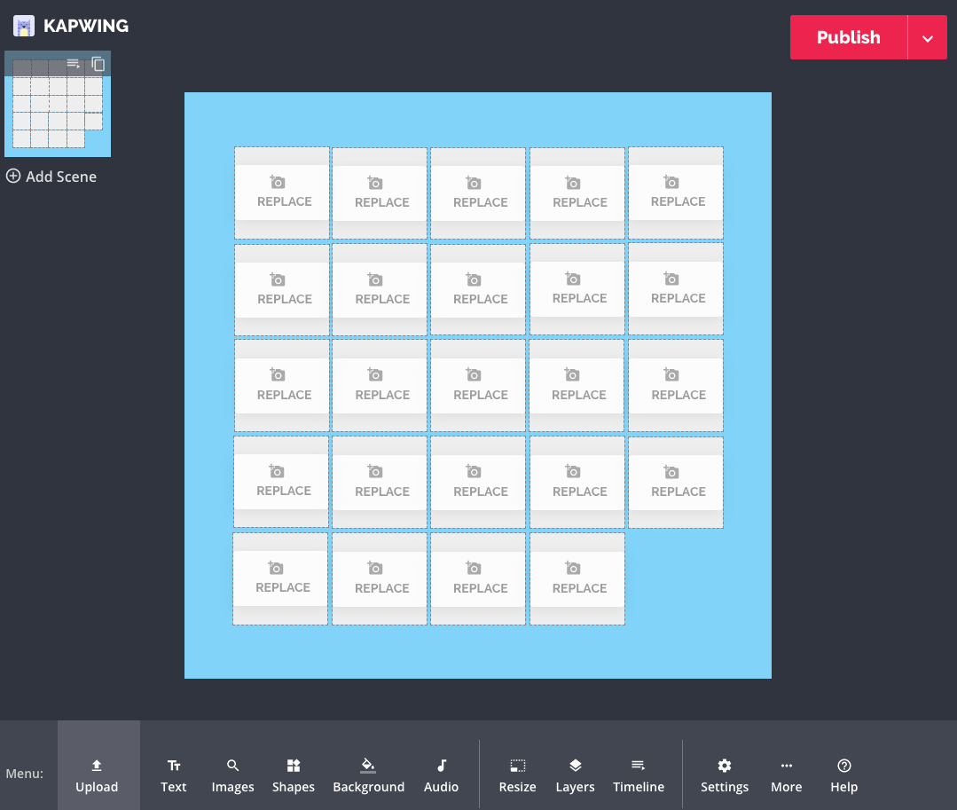Click the top-left REPLACE image placeholder
957x810 pixels.
[x=282, y=193]
